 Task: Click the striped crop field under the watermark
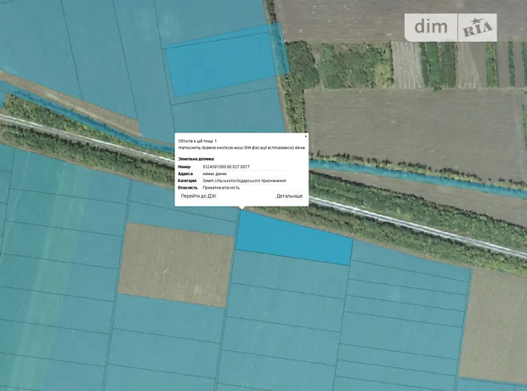click(x=459, y=64)
